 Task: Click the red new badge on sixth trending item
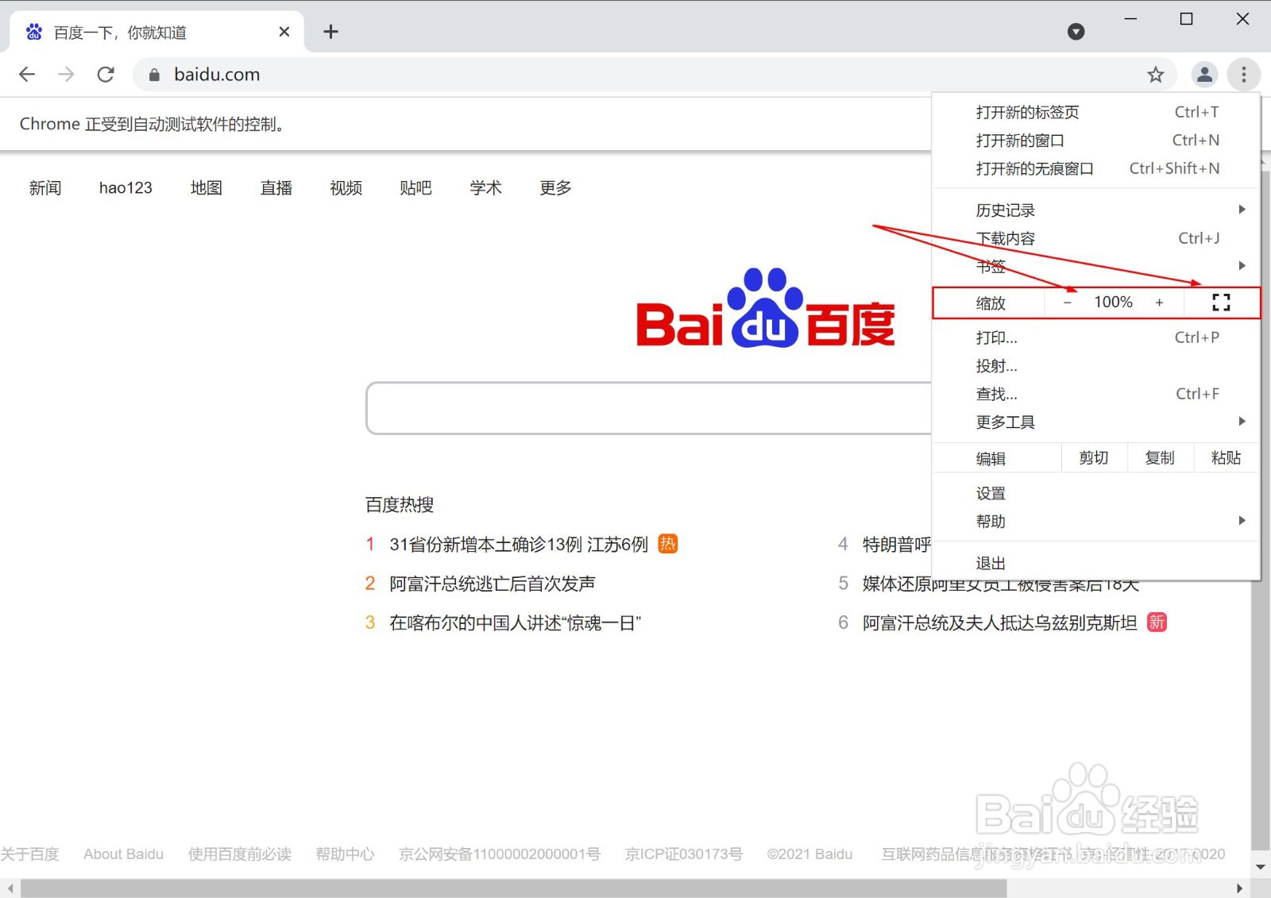1157,622
